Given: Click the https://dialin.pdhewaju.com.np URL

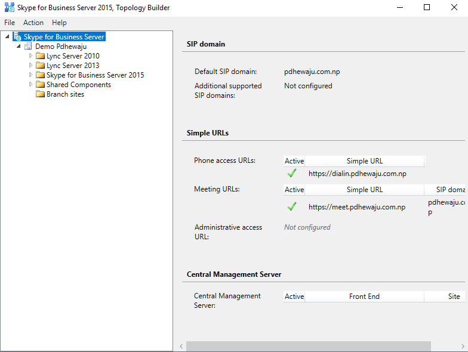Looking at the screenshot, I should tap(357, 173).
